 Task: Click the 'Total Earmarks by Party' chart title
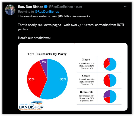[47, 54]
